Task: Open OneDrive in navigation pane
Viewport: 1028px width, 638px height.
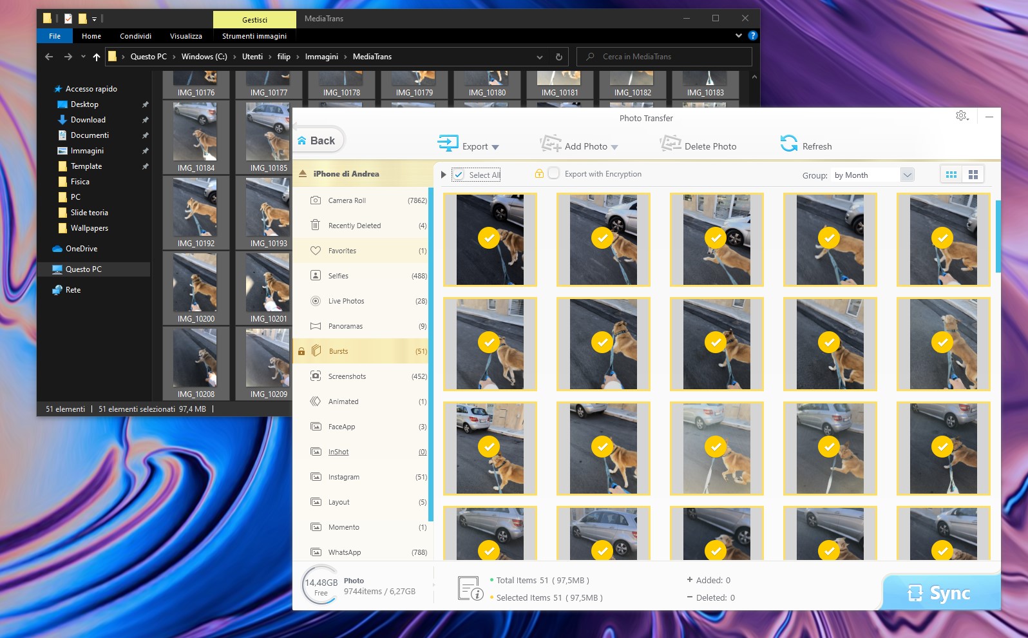Action: click(x=81, y=249)
